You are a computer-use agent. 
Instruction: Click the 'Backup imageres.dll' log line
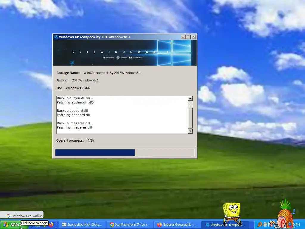point(73,123)
